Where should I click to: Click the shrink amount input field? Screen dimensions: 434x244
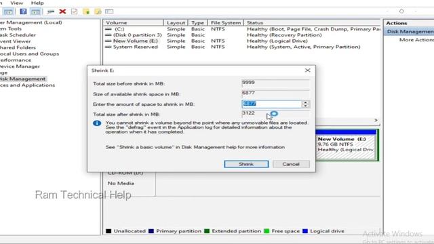(271, 104)
